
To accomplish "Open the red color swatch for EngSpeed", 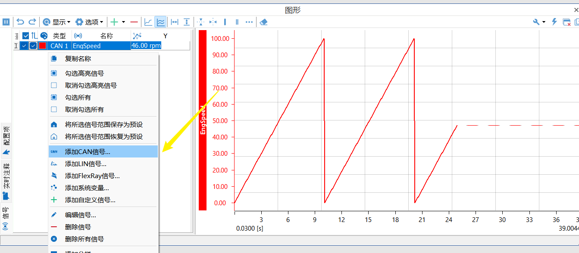I will [43, 46].
